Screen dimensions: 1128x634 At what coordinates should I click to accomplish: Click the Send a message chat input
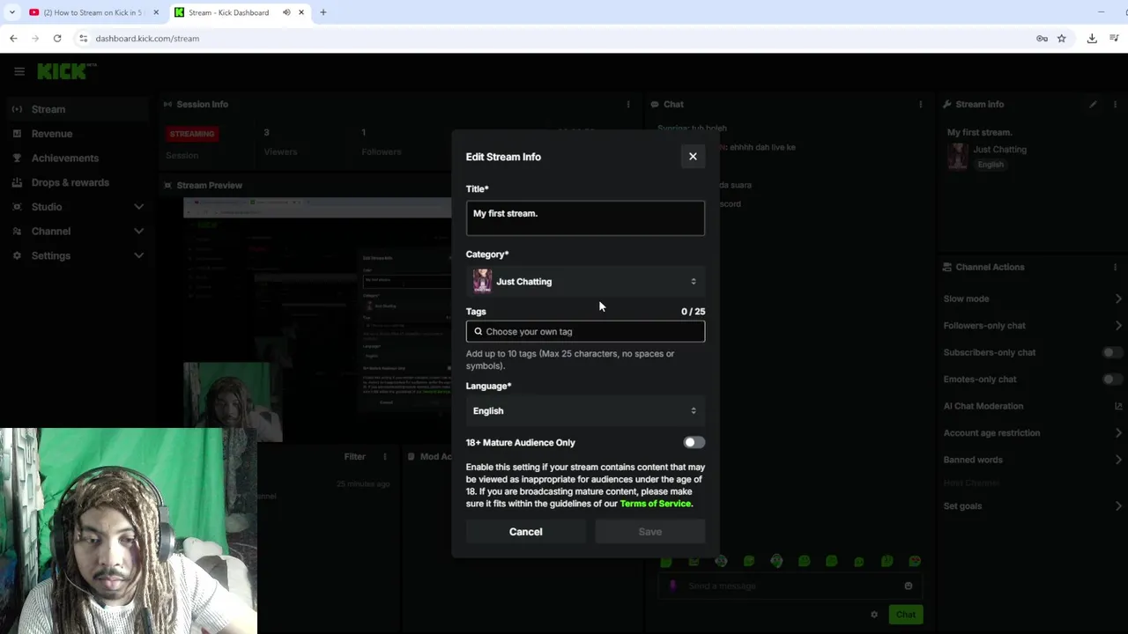[790, 586]
